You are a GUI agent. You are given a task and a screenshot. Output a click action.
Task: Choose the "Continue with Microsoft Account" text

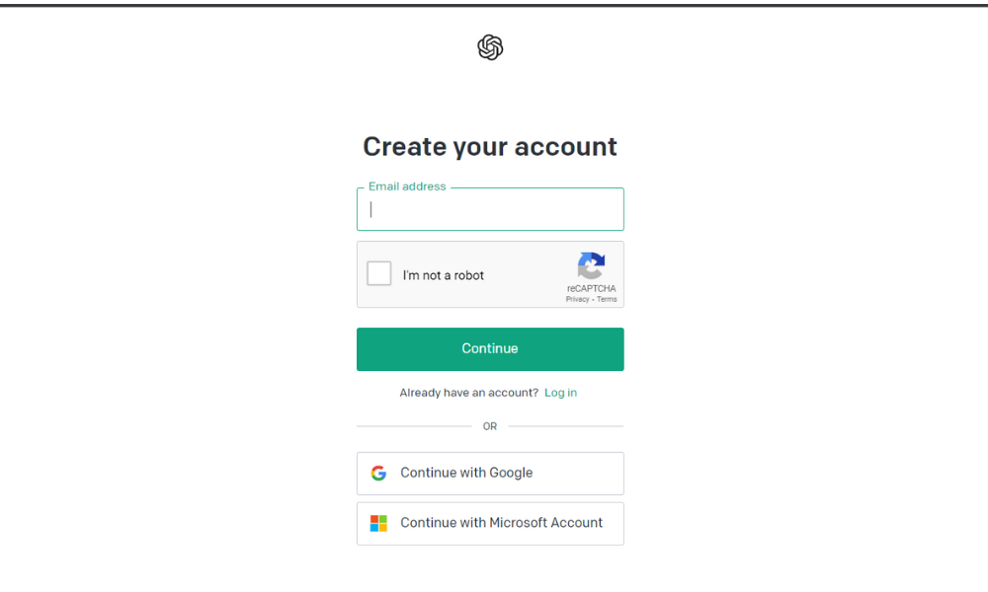pos(501,523)
